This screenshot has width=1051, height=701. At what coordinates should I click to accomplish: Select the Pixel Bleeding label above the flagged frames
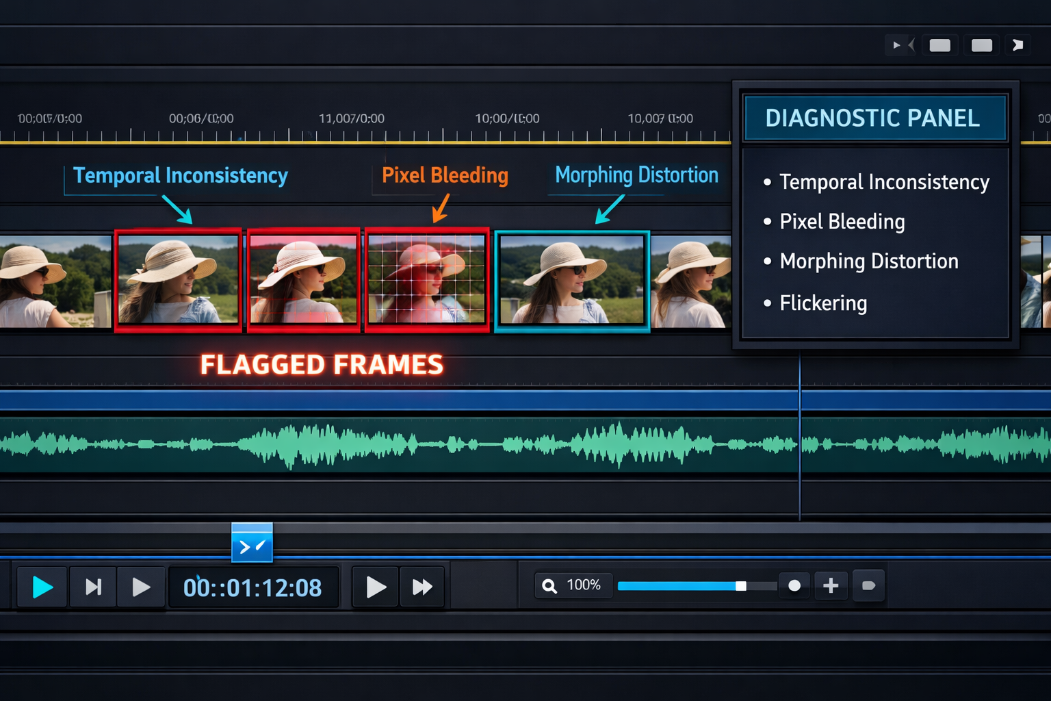[x=443, y=175]
